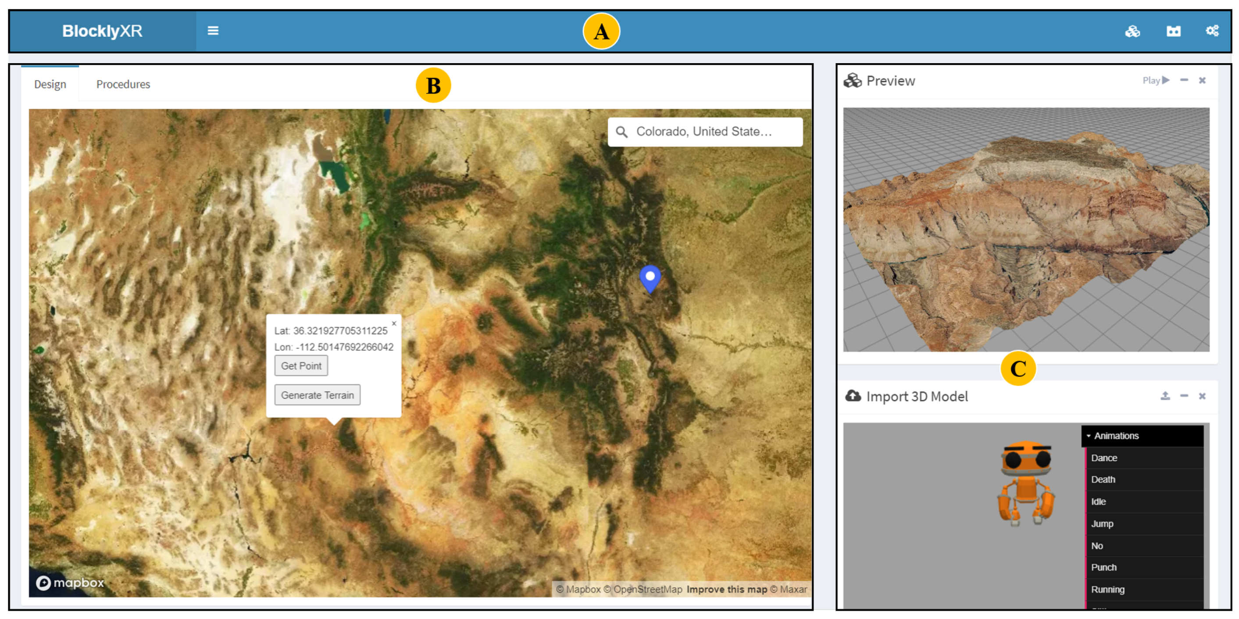
Task: Open the VR headset mode icon
Action: (1173, 31)
